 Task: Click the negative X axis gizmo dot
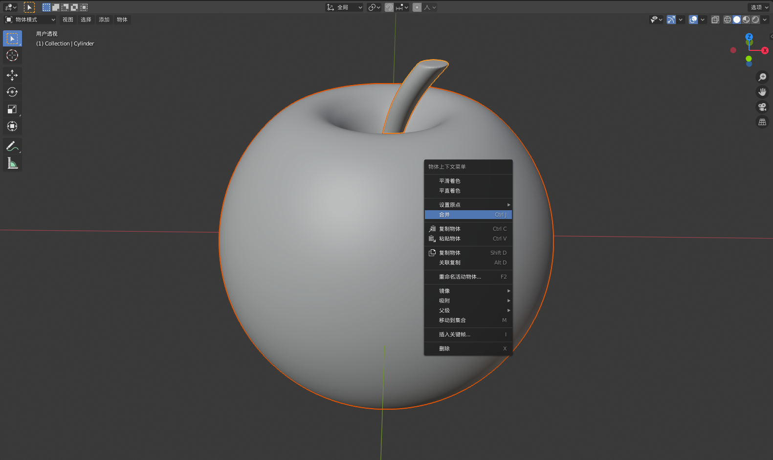pyautogui.click(x=733, y=50)
